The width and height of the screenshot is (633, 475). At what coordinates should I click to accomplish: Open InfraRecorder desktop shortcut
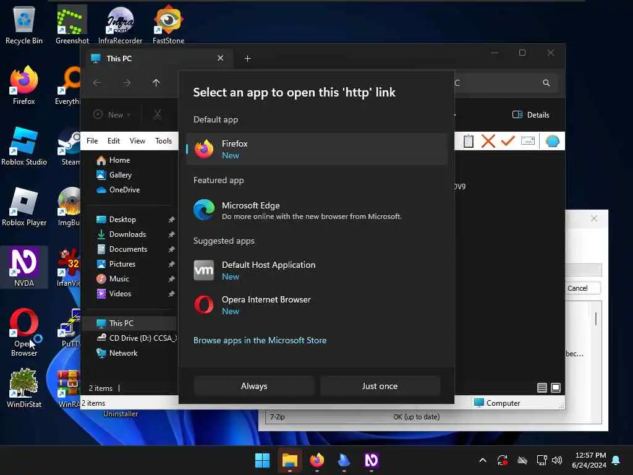click(x=120, y=25)
